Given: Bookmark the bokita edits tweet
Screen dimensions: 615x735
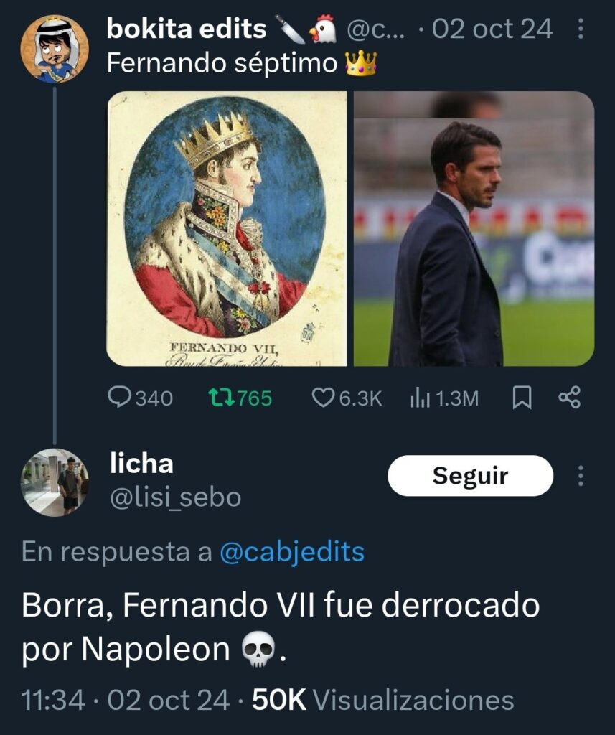Looking at the screenshot, I should pos(522,398).
